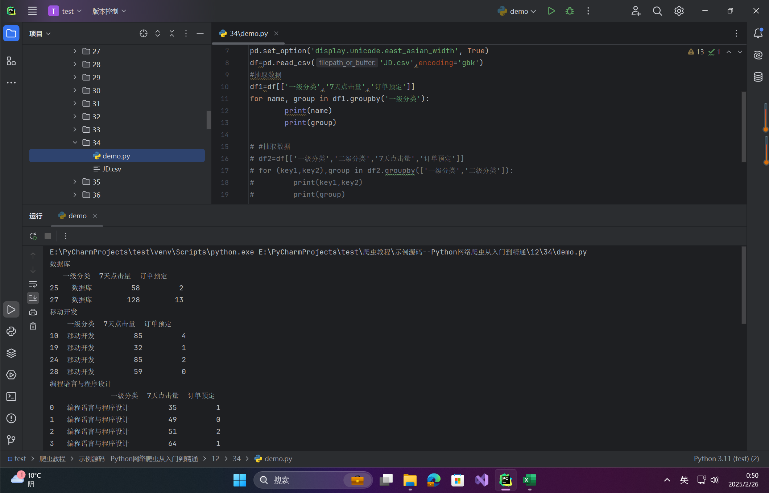769x493 pixels.
Task: Click console output scrollbar
Action: point(744,285)
